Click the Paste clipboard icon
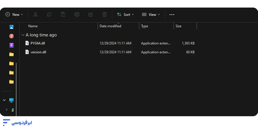 tap(63, 15)
